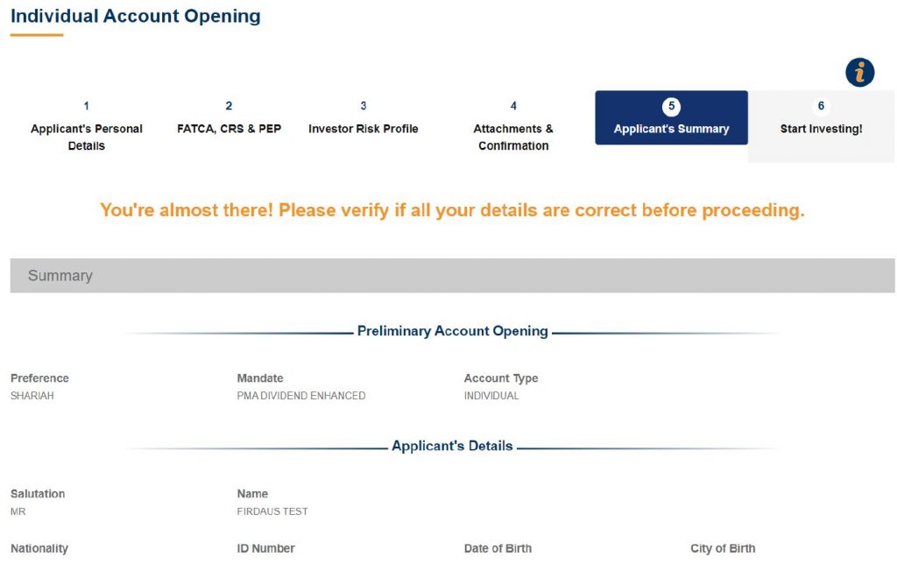Select step 5 number circle
This screenshot has width=897, height=571.
click(x=671, y=107)
